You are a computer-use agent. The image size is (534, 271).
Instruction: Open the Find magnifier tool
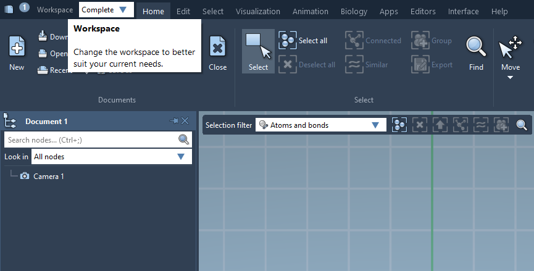[475, 48]
